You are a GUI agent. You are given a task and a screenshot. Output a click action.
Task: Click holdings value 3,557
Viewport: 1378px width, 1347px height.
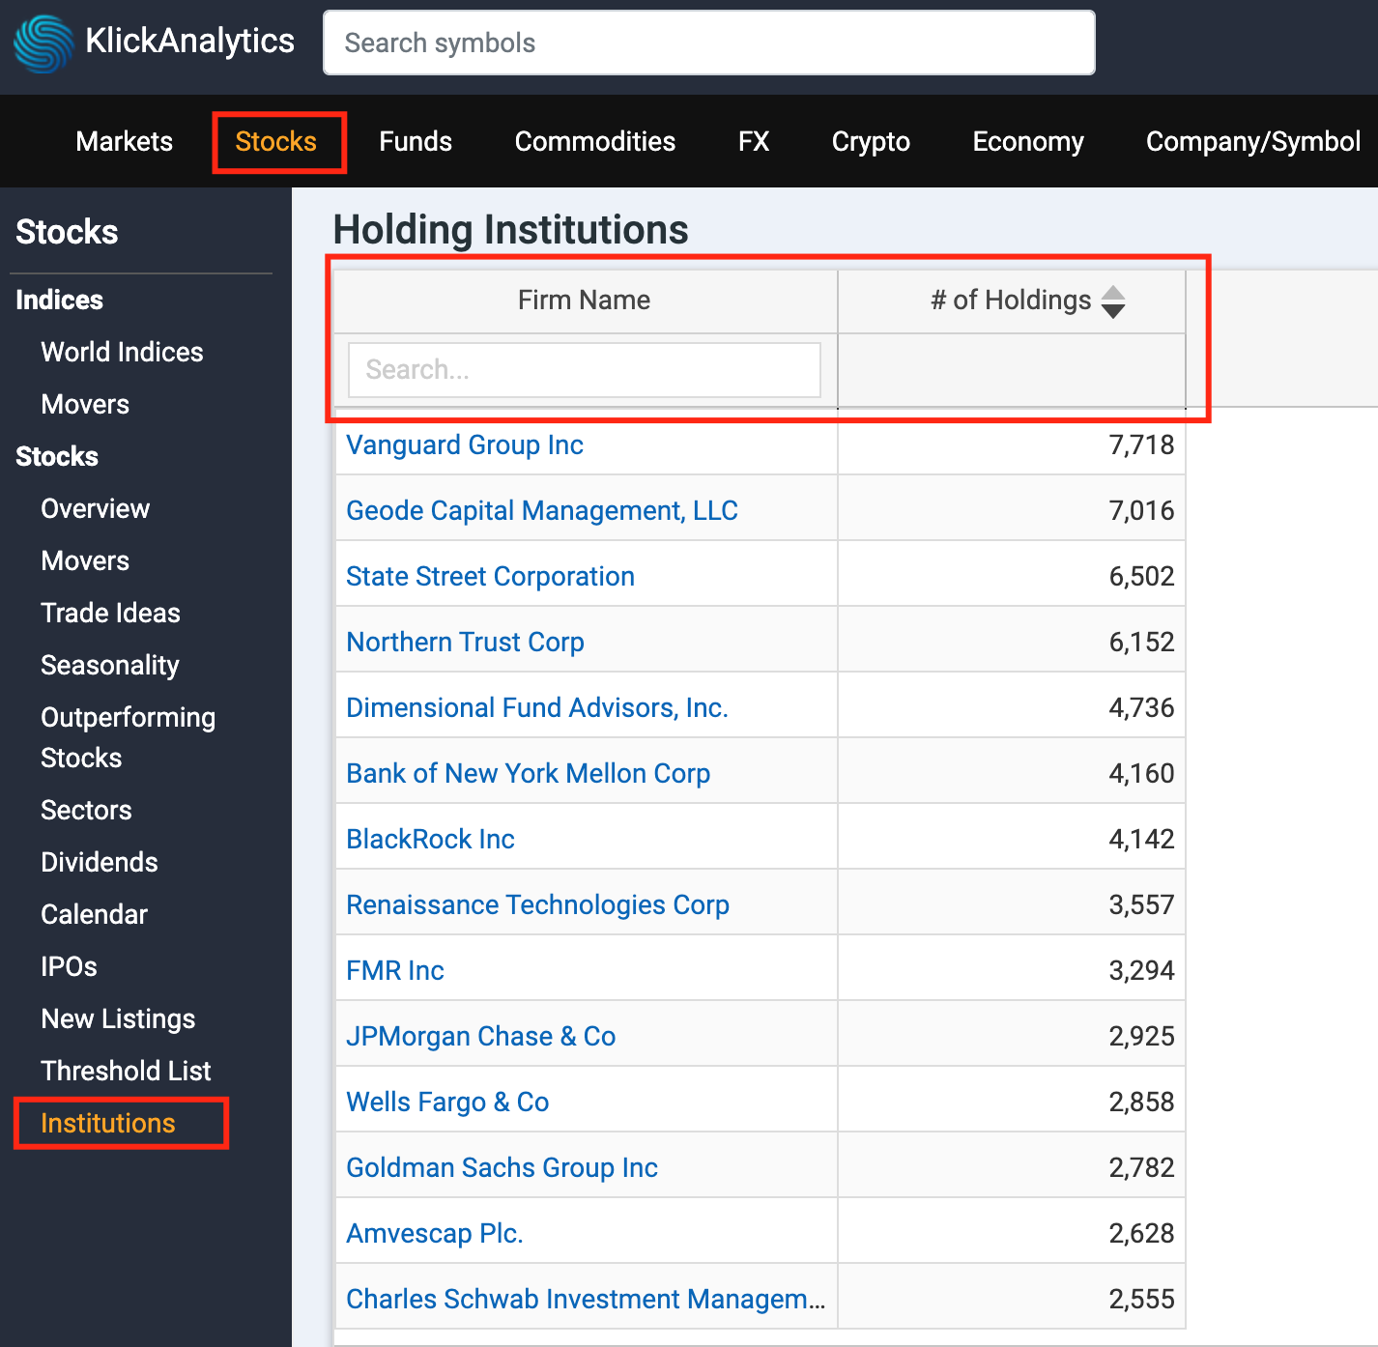pyautogui.click(x=1141, y=904)
